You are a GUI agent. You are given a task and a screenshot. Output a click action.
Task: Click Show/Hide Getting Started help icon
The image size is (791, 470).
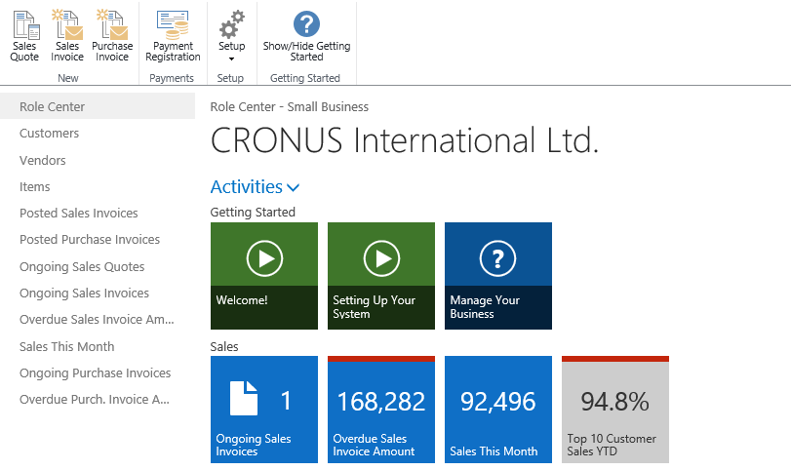pyautogui.click(x=306, y=36)
